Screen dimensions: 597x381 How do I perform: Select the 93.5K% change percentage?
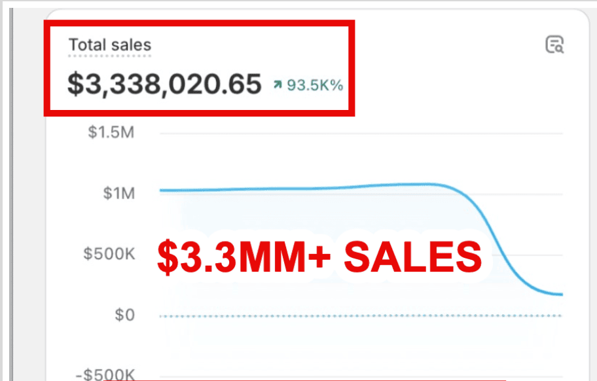315,85
